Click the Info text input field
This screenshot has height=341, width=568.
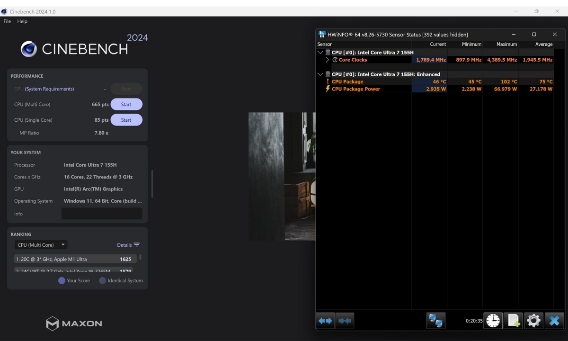(102, 214)
